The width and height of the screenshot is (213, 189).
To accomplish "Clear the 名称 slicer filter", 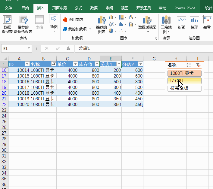I will click(198, 65).
